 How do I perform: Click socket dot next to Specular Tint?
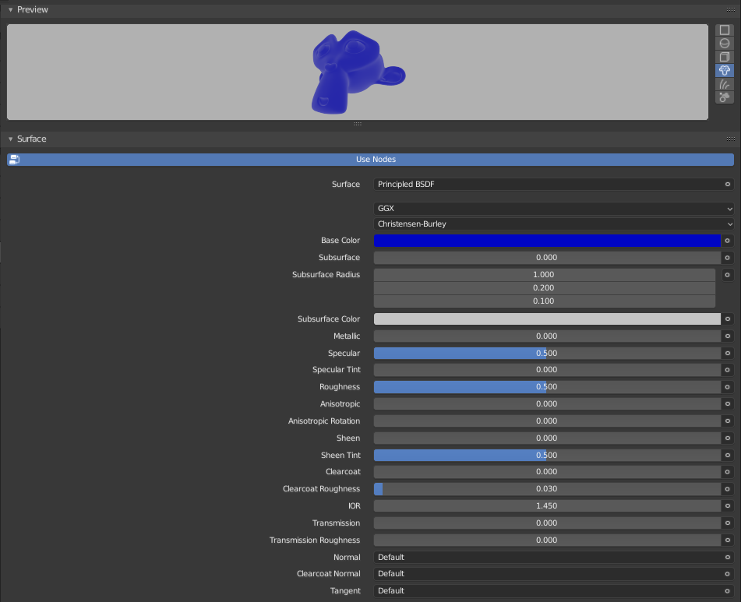coord(727,370)
